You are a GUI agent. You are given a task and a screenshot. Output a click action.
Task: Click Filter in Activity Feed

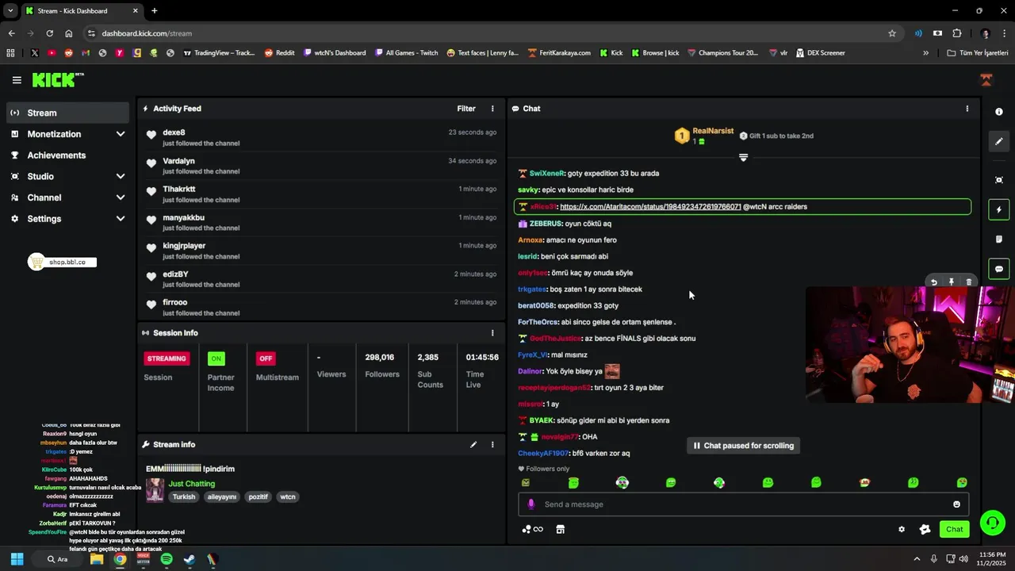[x=466, y=109]
